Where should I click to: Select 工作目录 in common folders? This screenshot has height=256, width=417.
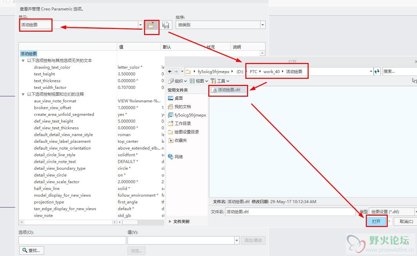point(179,123)
